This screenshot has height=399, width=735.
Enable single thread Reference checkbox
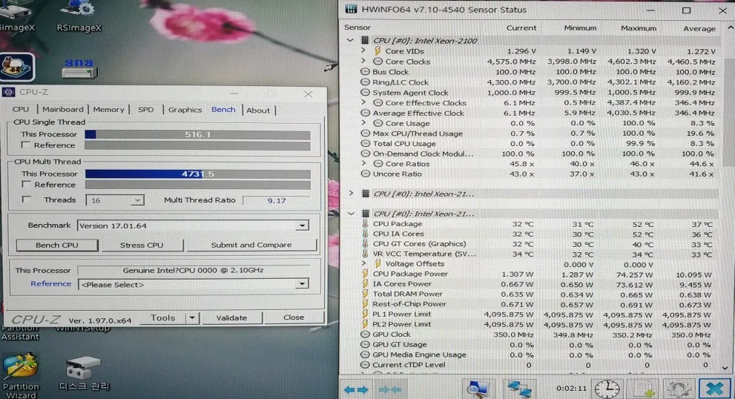[26, 145]
